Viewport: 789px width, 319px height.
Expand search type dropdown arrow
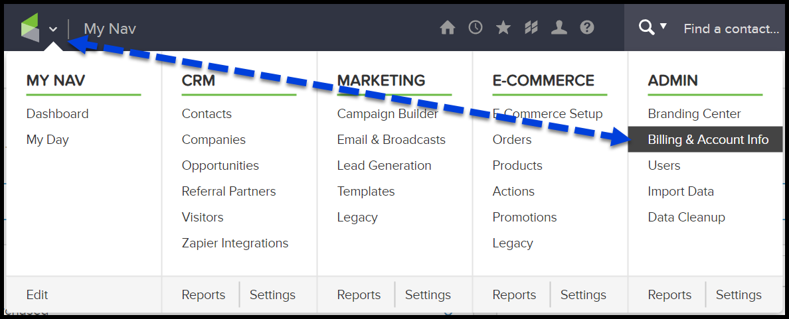click(663, 27)
